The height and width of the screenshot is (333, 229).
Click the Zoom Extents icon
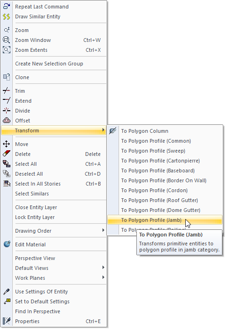click(x=7, y=50)
